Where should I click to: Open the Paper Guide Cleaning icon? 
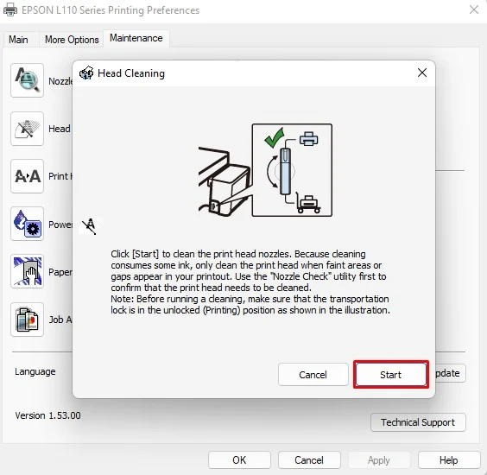27,271
